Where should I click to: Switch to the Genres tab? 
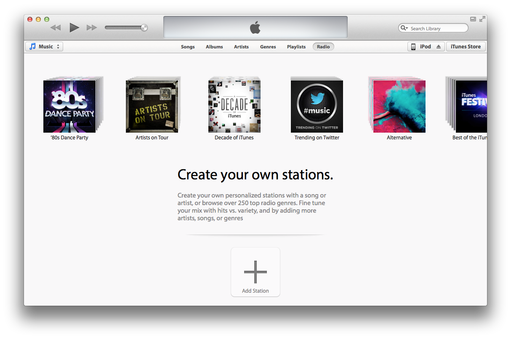pyautogui.click(x=268, y=47)
